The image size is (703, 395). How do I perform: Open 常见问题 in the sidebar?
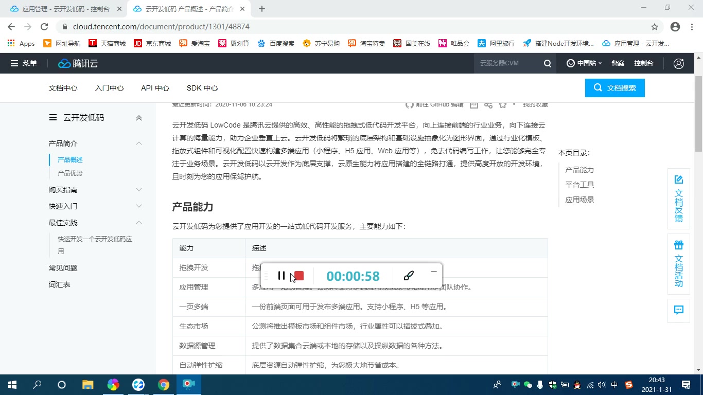point(63,268)
